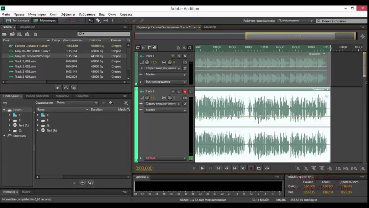Click Zoom In amplitude icon
This screenshot has height=208, width=369.
tap(298, 168)
